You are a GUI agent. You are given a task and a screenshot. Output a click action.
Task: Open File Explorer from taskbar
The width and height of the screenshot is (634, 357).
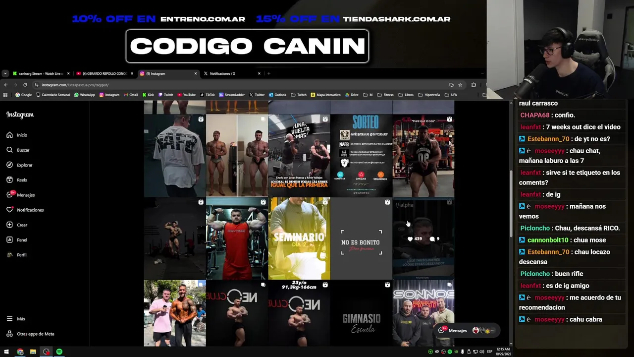click(33, 352)
